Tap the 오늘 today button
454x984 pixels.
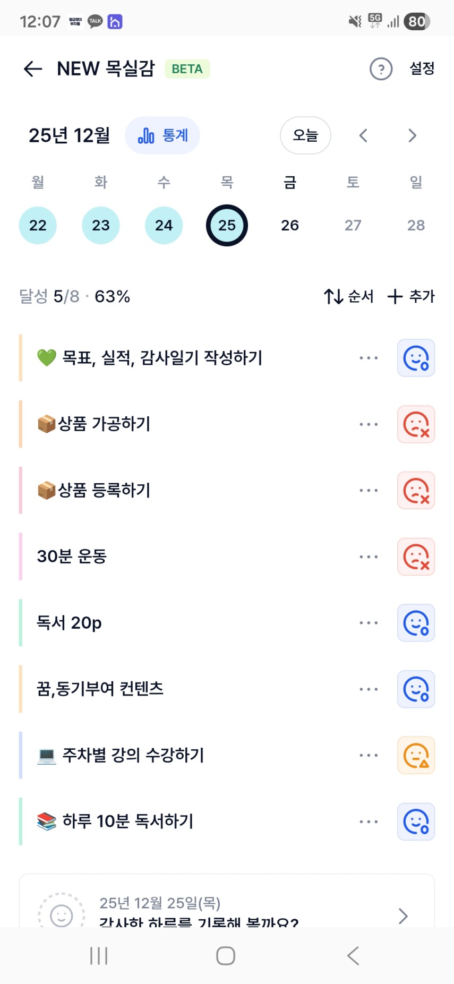(305, 136)
